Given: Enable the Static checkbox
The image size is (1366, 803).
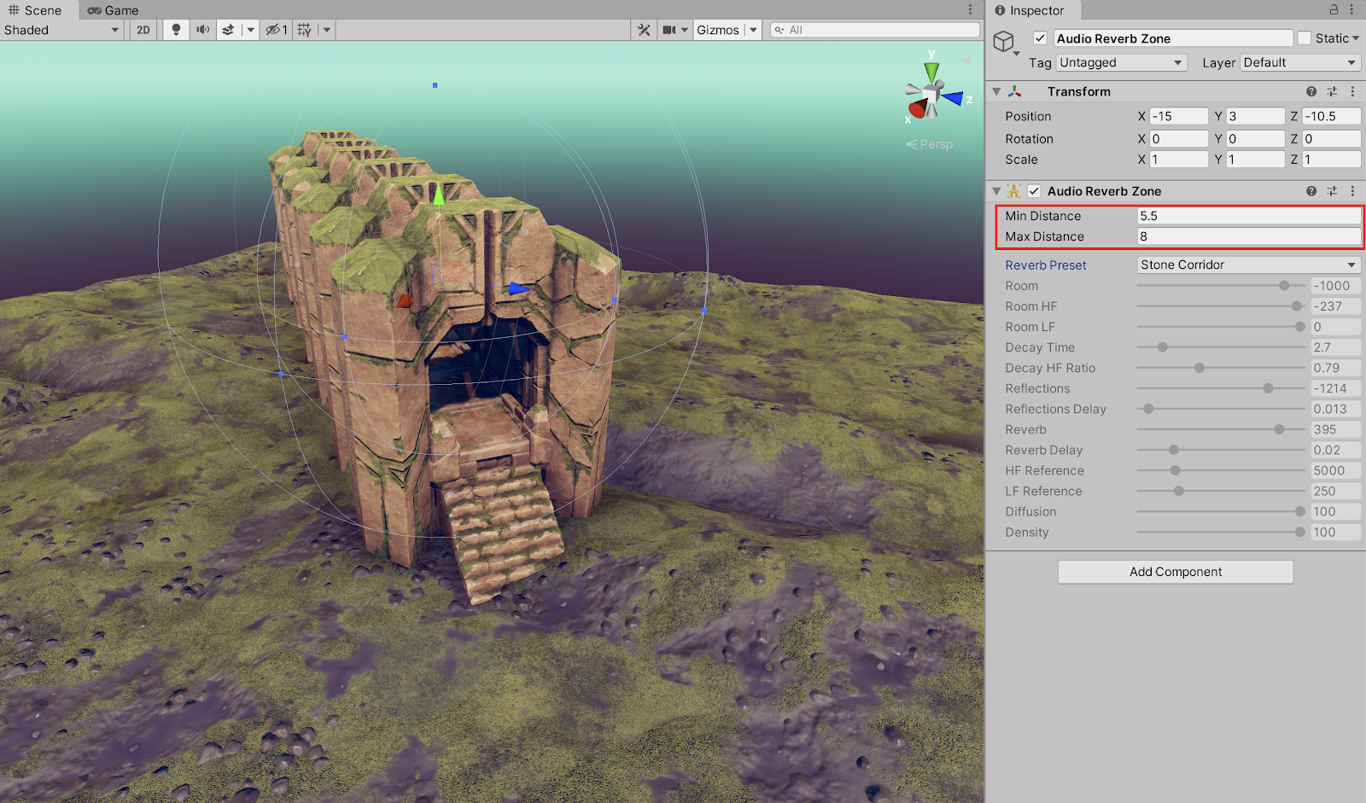Looking at the screenshot, I should [1305, 38].
